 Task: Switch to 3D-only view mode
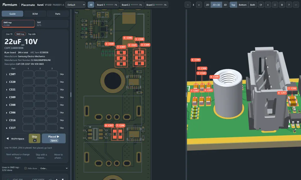tap(225, 5)
